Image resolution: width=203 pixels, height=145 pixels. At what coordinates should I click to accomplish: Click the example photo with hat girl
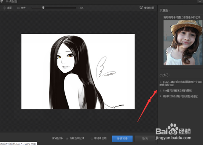[183, 43]
